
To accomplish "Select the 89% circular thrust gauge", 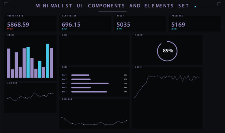I will (167, 51).
